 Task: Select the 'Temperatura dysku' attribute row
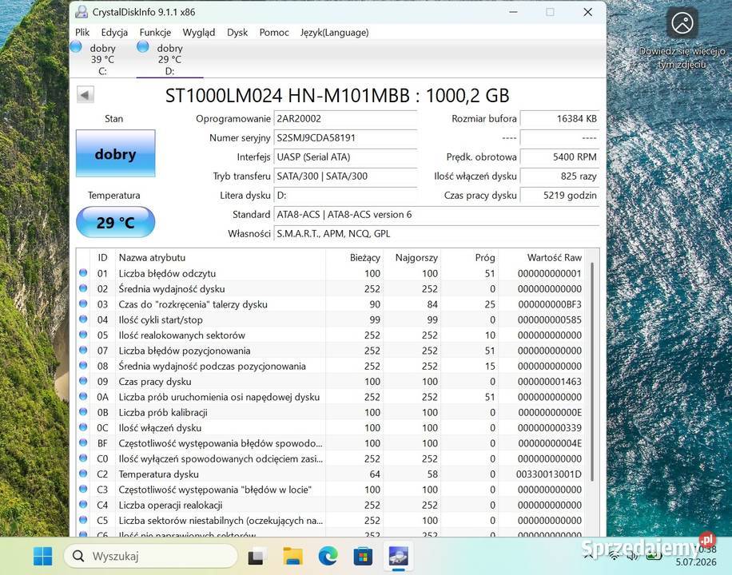pyautogui.click(x=331, y=474)
